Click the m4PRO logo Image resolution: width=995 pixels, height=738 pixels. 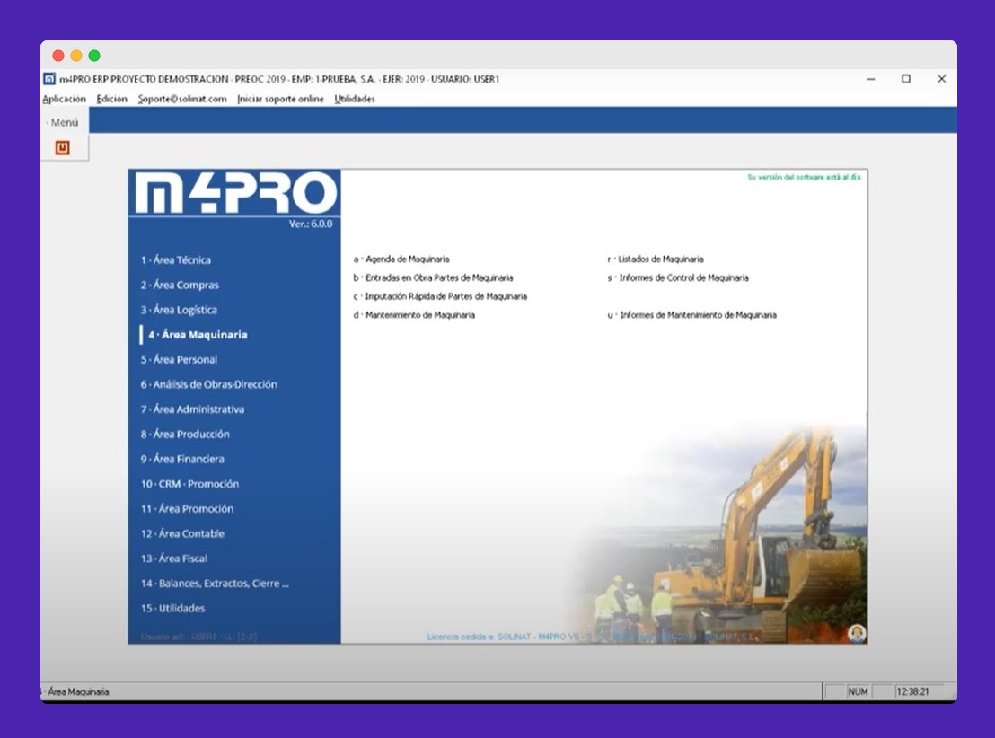pos(235,192)
